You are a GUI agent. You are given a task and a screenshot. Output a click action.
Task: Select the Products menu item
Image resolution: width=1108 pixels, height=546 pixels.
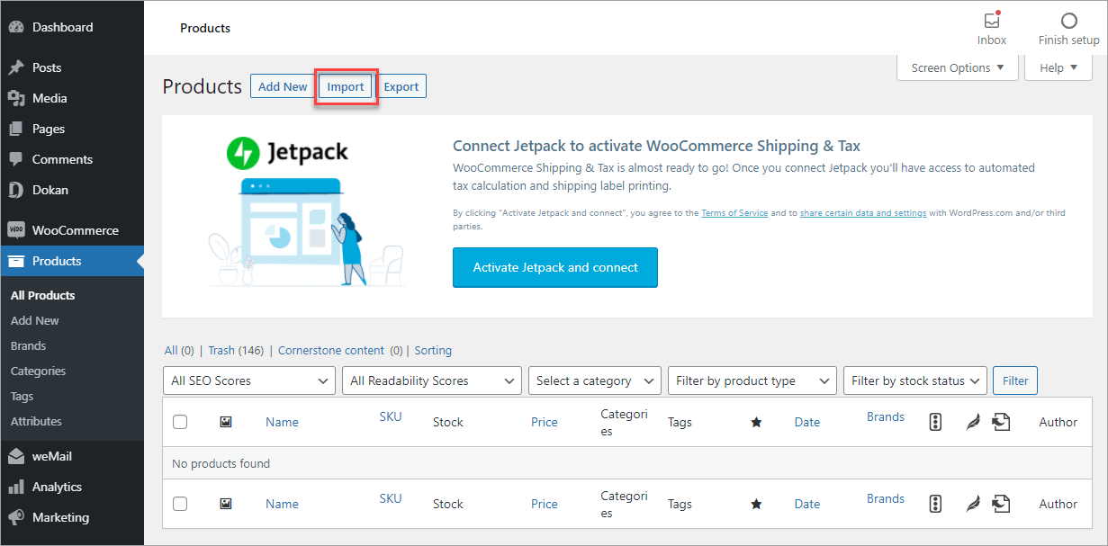tap(72, 261)
